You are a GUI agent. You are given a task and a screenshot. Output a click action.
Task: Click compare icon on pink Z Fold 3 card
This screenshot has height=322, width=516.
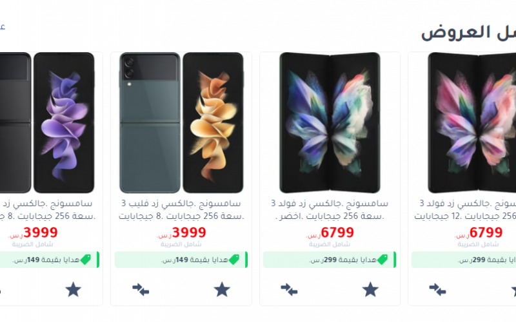point(437,290)
